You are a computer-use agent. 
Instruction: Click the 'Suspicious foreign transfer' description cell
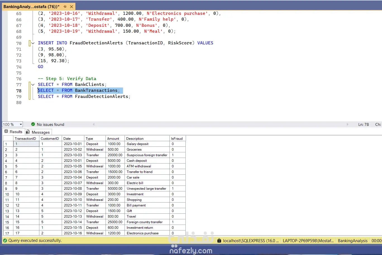click(x=147, y=155)
